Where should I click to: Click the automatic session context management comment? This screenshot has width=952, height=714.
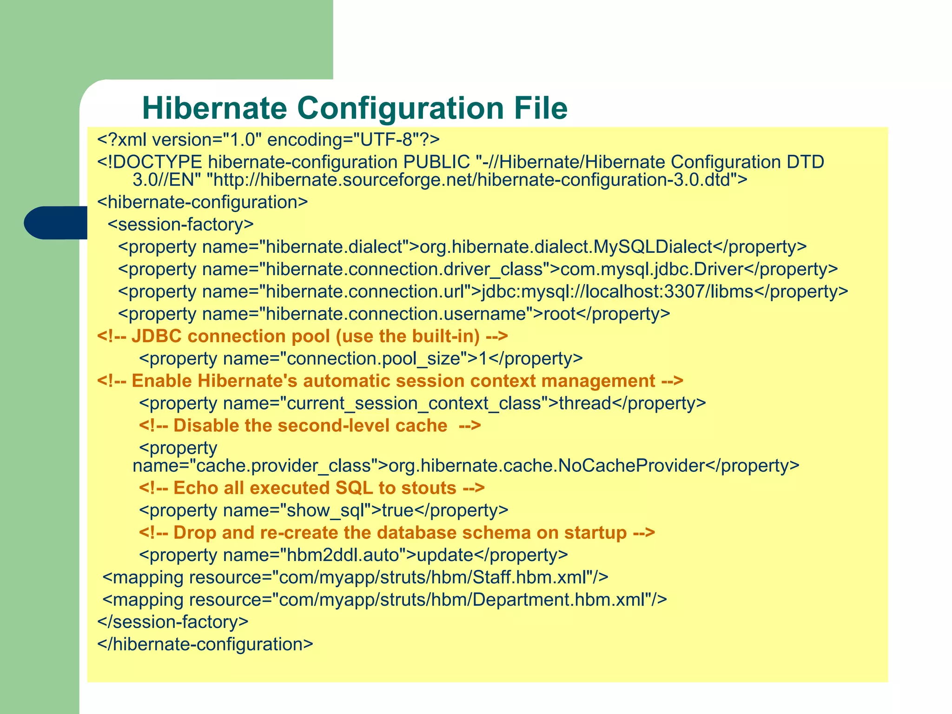tap(390, 381)
